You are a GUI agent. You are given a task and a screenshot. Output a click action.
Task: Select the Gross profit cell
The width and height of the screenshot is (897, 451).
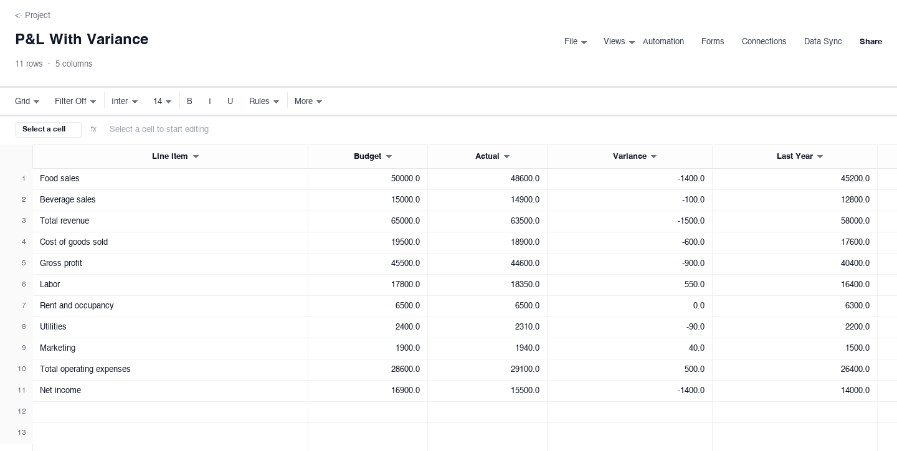(x=170, y=263)
